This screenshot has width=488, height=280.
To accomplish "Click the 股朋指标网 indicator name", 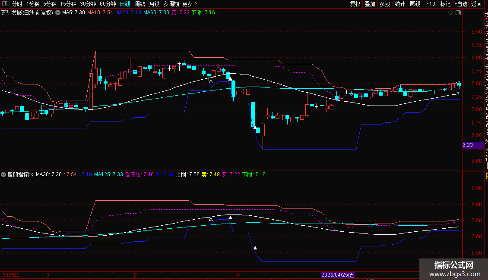I will coord(21,174).
